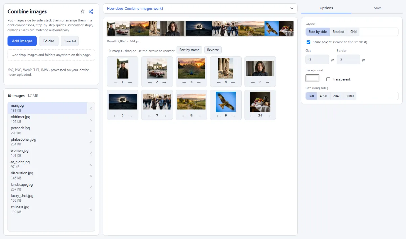Set long side size to 2048

click(337, 96)
